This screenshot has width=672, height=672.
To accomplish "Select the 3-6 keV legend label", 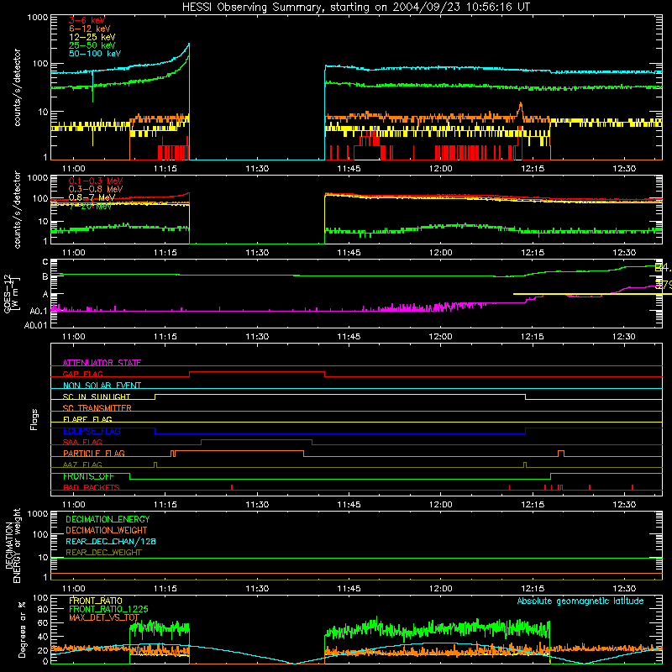I will pos(87,20).
